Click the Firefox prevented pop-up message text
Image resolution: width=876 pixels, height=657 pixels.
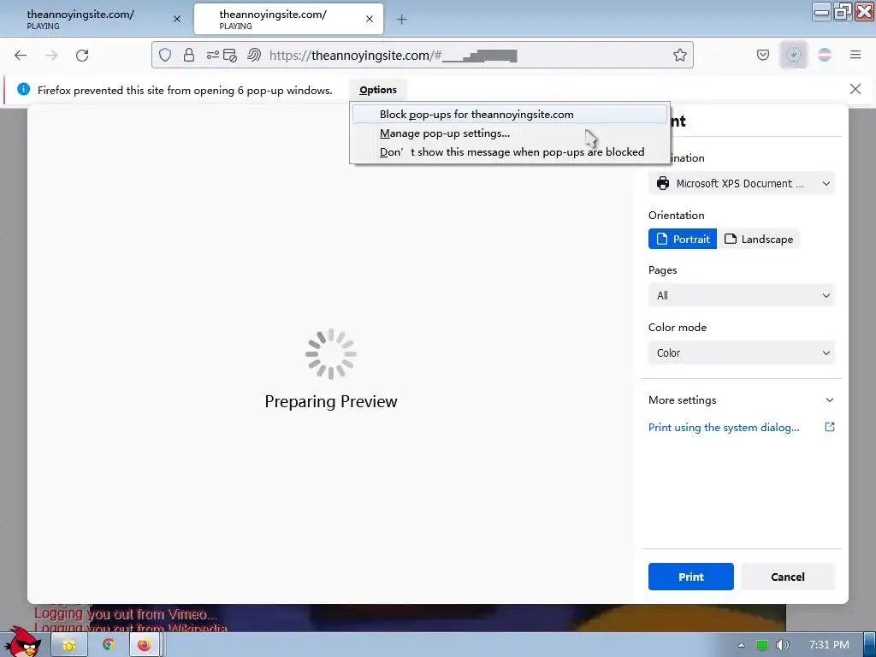(x=185, y=90)
